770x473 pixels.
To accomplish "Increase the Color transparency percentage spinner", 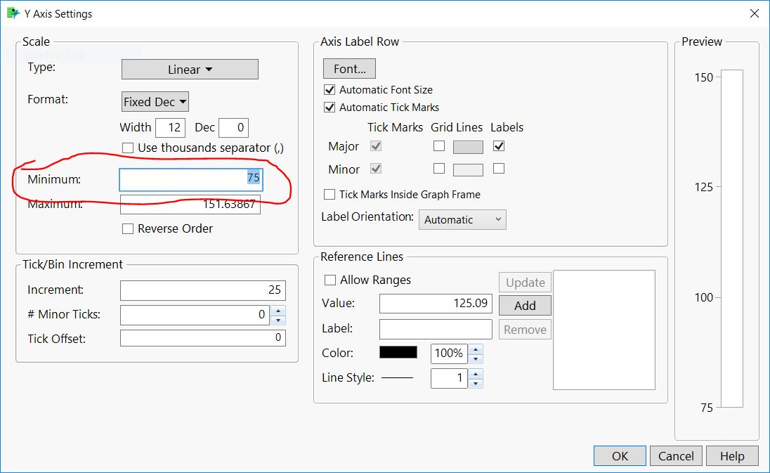I will [476, 349].
